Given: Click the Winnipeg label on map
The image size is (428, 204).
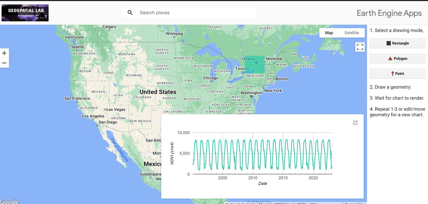Looking at the screenshot, I should [174, 34].
